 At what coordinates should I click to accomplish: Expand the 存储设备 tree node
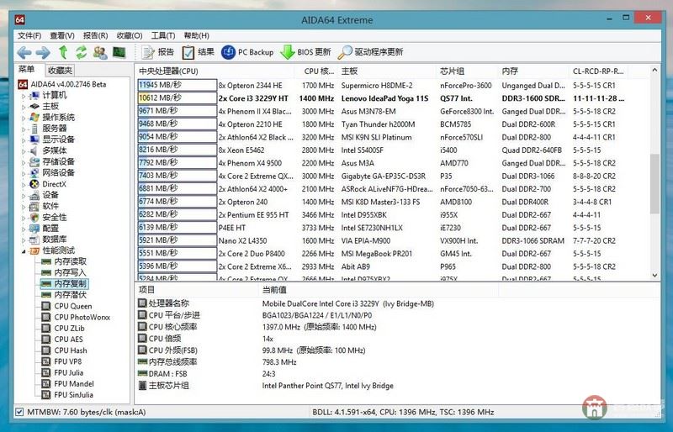pos(24,162)
